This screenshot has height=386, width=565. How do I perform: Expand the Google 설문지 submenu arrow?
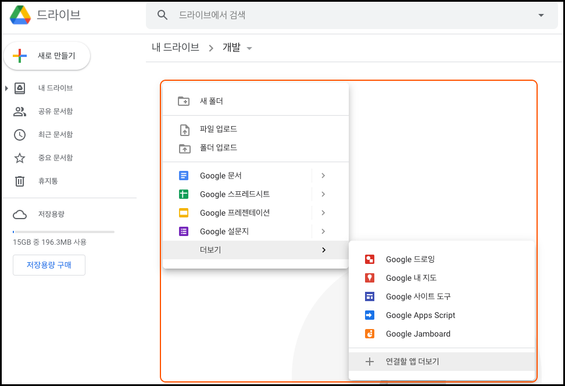[323, 231]
